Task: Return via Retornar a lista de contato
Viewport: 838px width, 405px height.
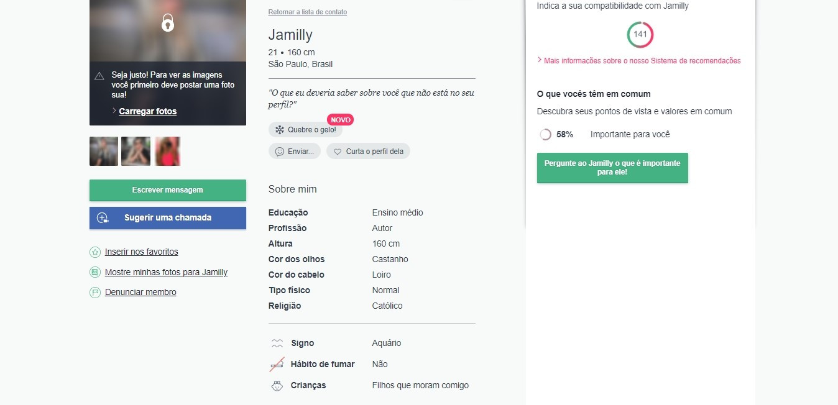Action: (x=308, y=12)
